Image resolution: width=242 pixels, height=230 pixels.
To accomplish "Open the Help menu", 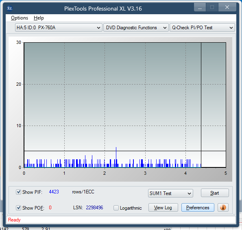I will (x=39, y=18).
